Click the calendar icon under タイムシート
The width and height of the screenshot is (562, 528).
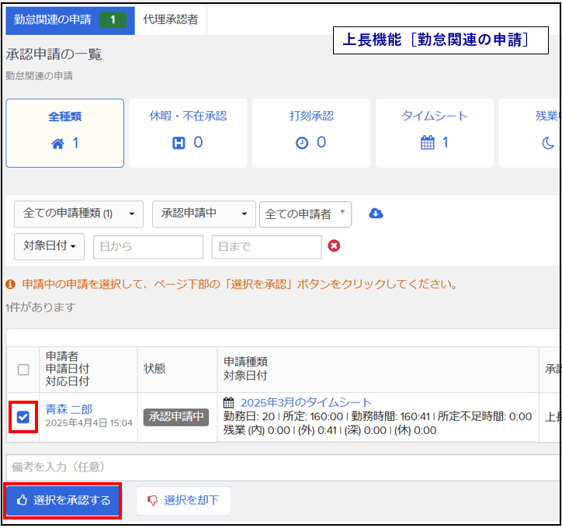coord(427,143)
